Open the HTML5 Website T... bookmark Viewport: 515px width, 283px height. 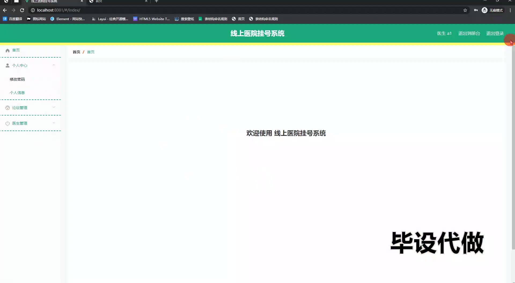tap(152, 19)
